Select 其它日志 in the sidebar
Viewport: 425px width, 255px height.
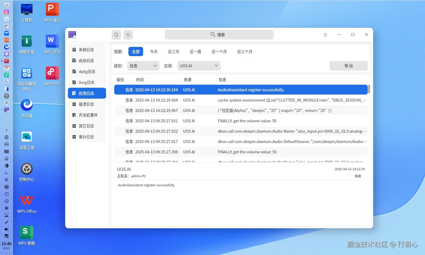click(x=87, y=126)
